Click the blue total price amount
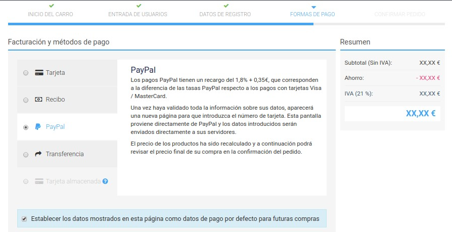This screenshot has width=452, height=232. pos(421,113)
